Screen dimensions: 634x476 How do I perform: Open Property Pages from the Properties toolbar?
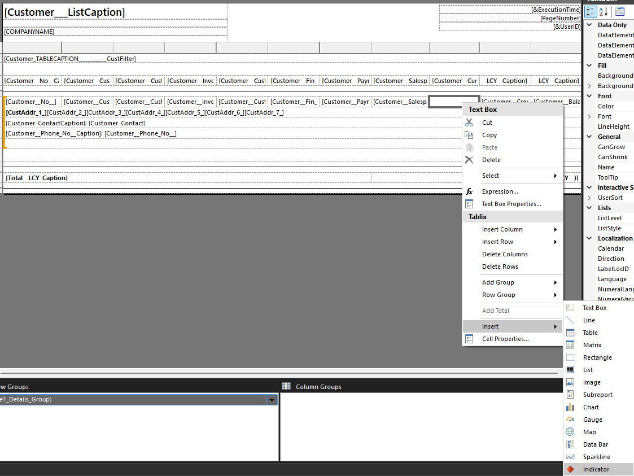tap(620, 11)
